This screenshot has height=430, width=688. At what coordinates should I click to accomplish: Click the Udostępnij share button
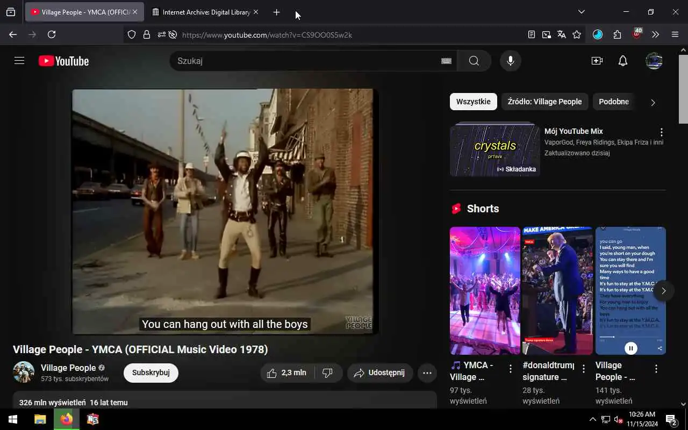[379, 372]
